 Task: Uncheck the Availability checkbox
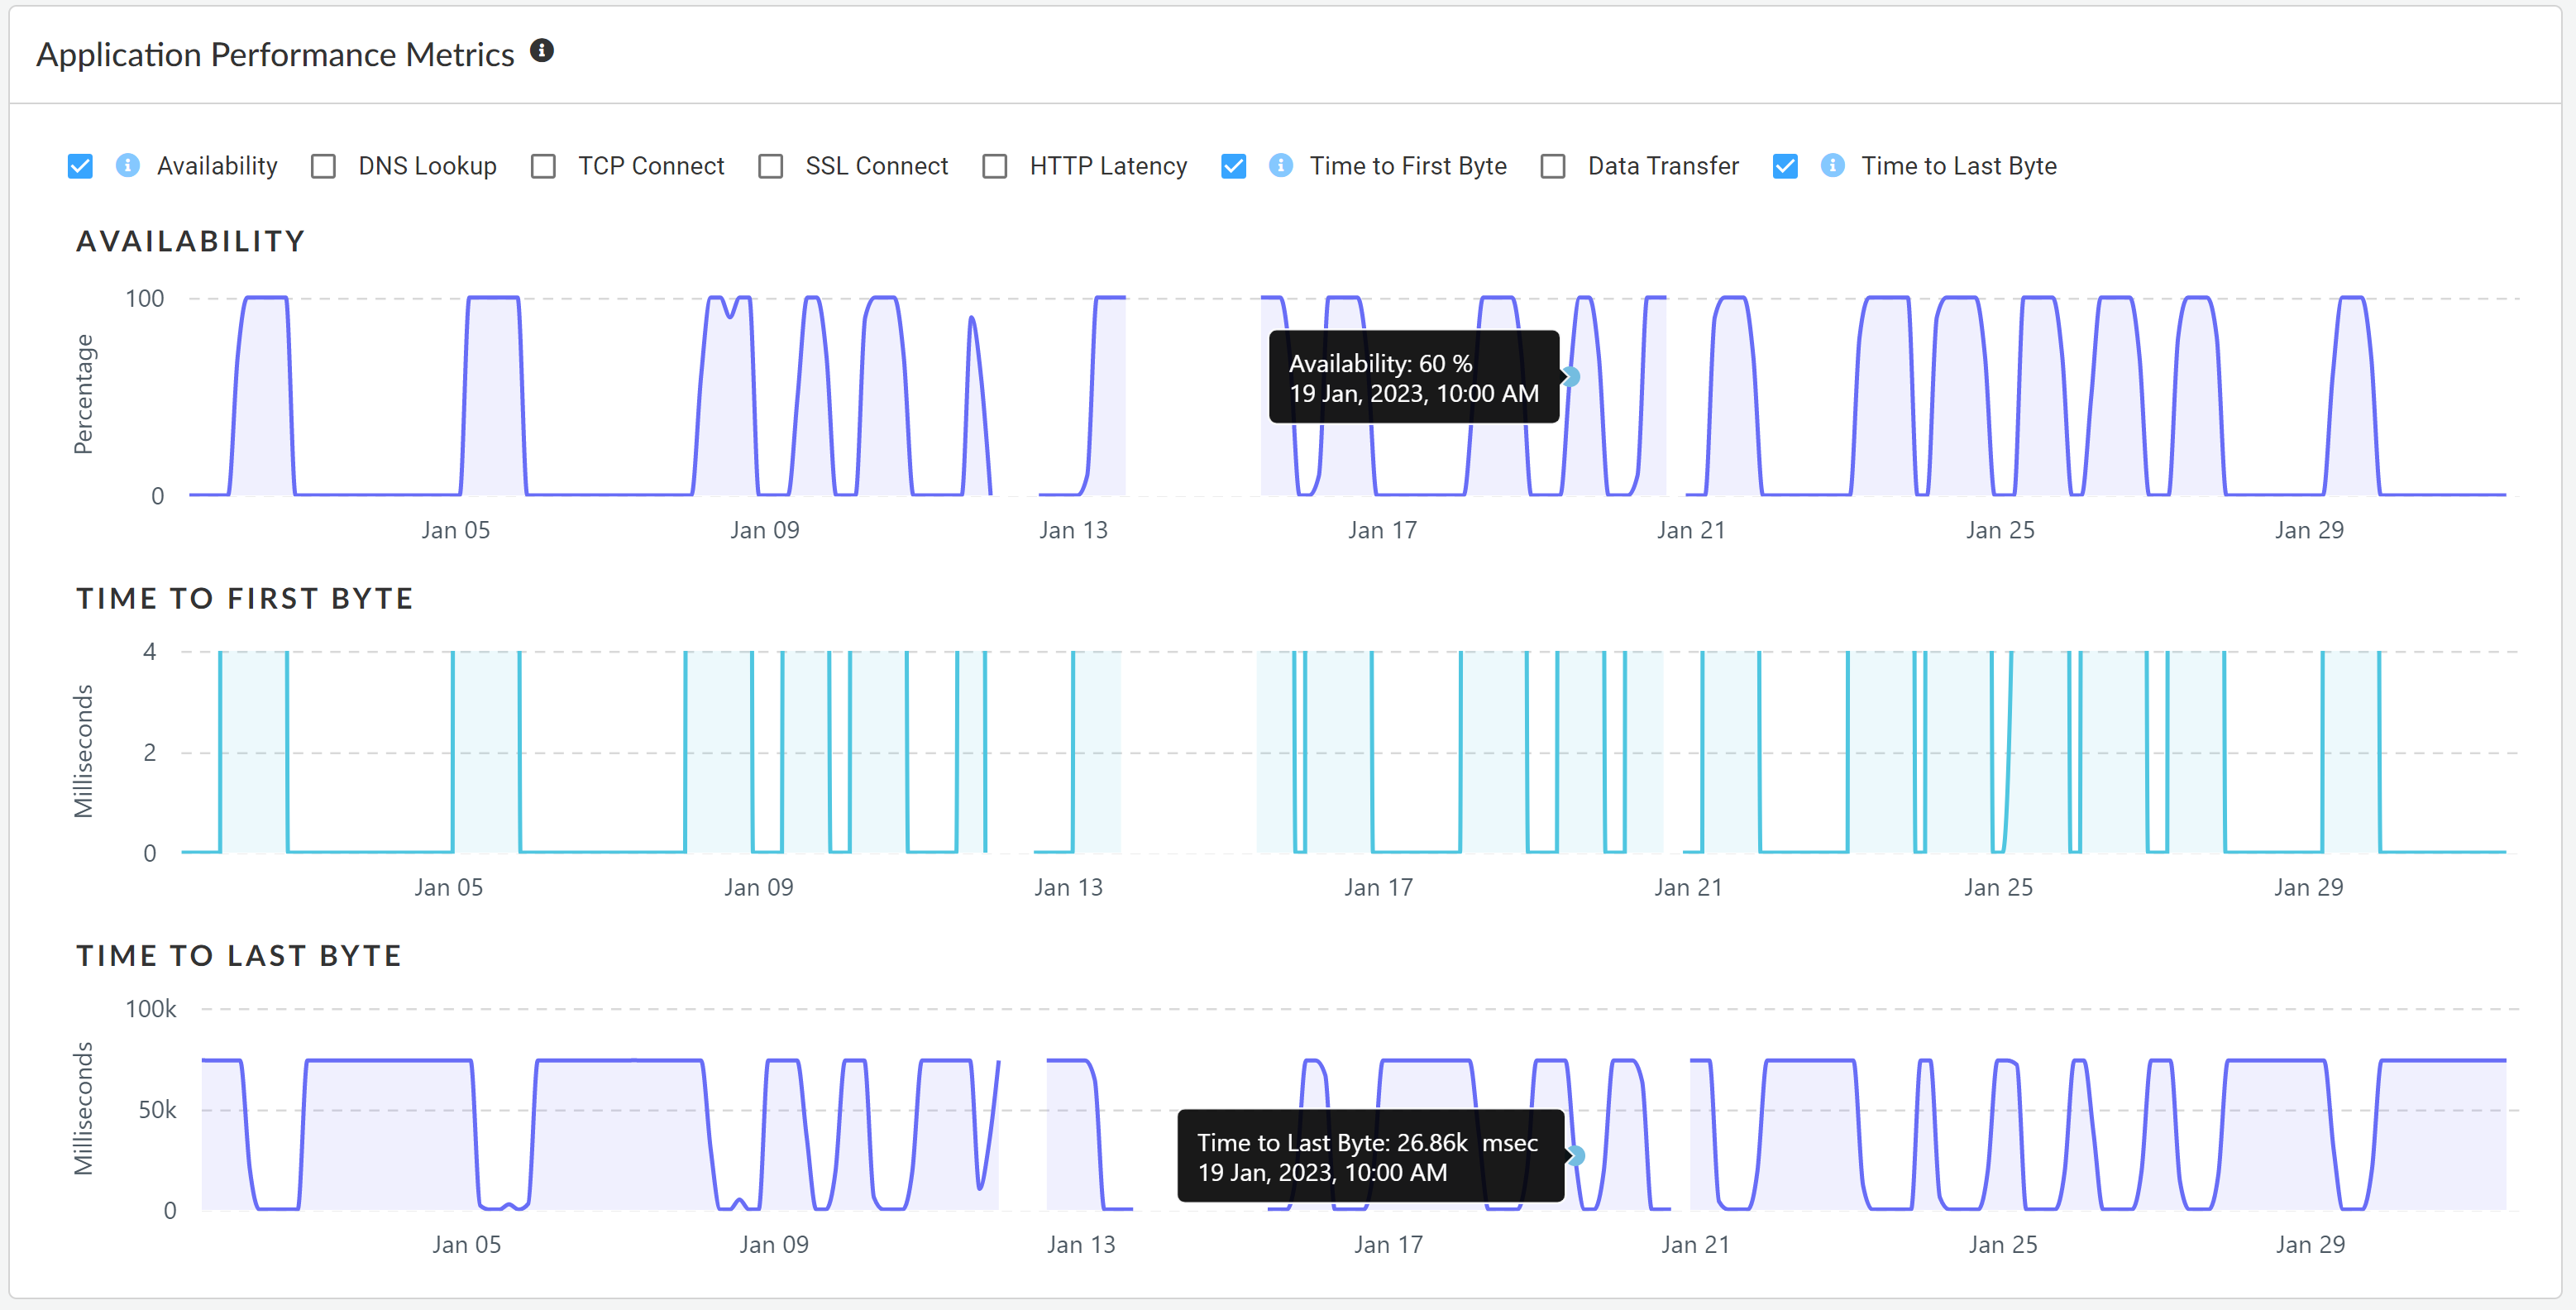click(80, 166)
